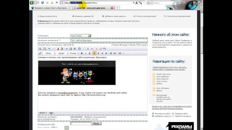The width and height of the screenshot is (232, 130).
Task: Open Ucoz-статьи navigation link
Action: pyautogui.click(x=162, y=81)
